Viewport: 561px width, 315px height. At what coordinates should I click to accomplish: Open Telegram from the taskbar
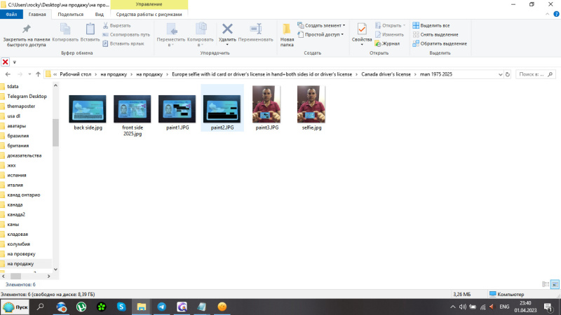click(162, 307)
